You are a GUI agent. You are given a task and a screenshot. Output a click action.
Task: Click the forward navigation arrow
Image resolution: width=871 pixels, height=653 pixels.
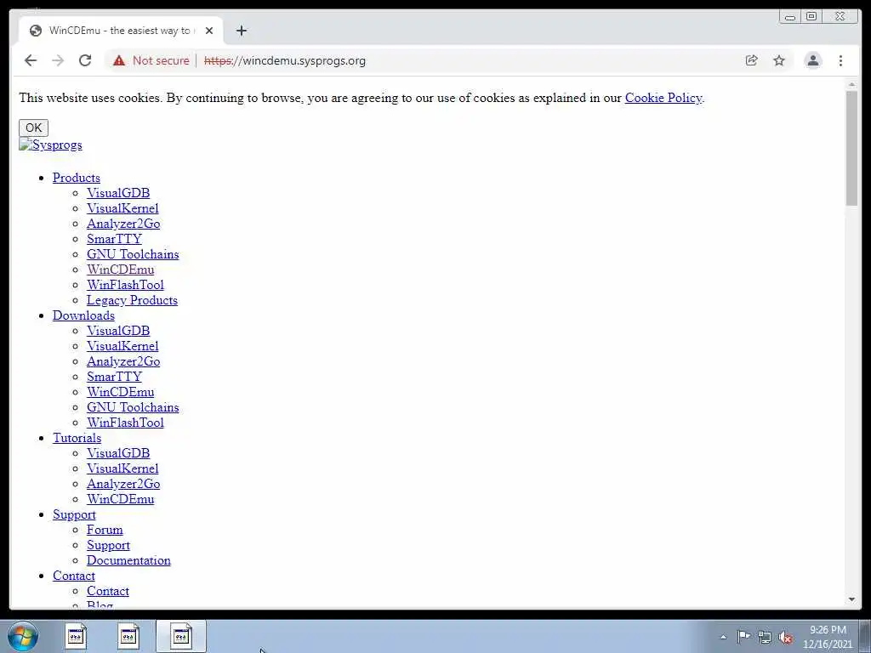click(58, 60)
